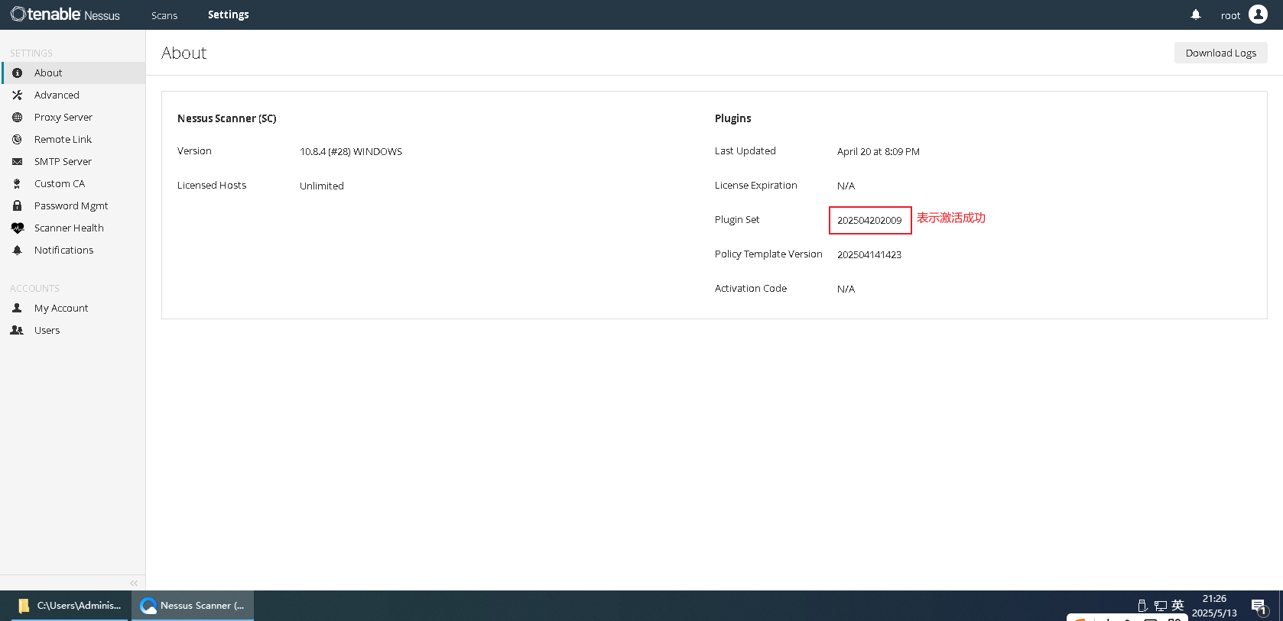Click the About info icon in sidebar
1283x621 pixels.
(x=17, y=73)
